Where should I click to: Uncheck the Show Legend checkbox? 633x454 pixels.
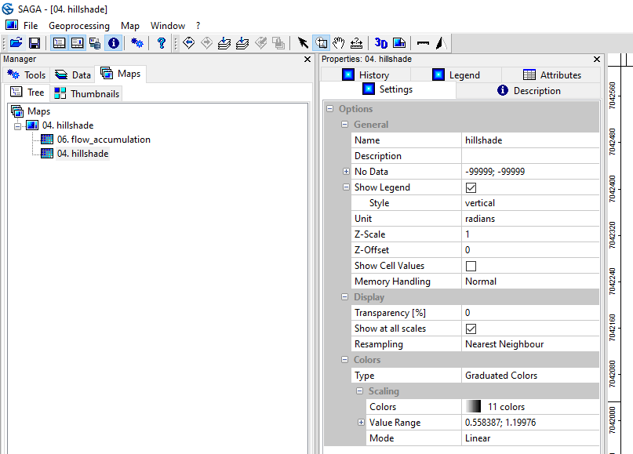point(471,187)
